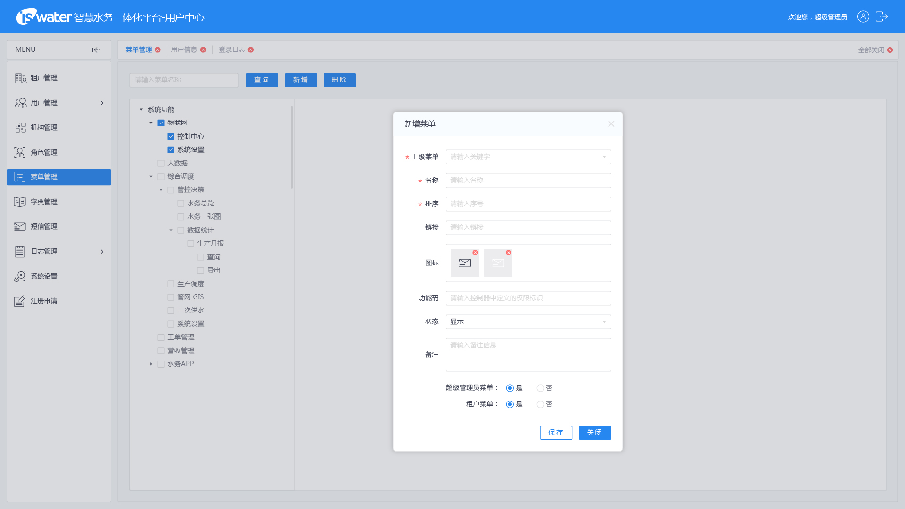
Task: Click the 租户管理 sidebar icon
Action: pyautogui.click(x=20, y=78)
